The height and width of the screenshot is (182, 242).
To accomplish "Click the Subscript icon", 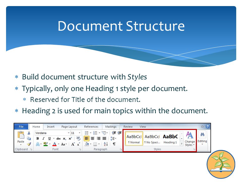I will click(65, 139).
